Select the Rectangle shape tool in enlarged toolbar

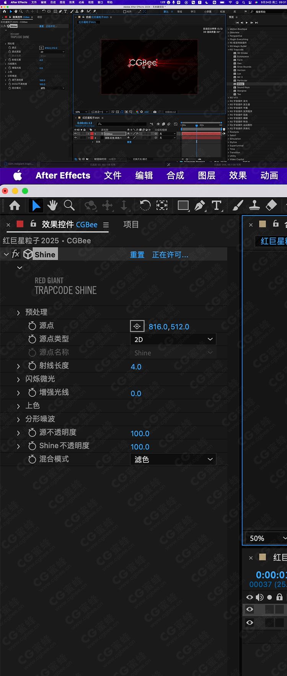pos(183,205)
